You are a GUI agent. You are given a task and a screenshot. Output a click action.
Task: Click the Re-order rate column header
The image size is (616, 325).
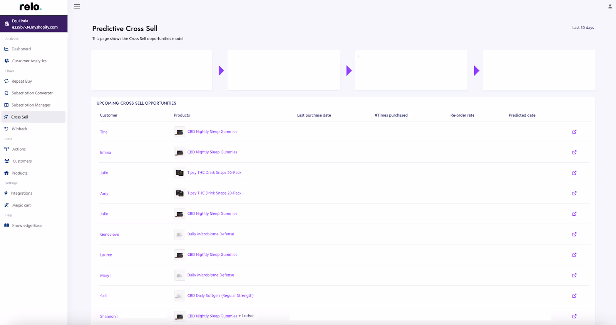[x=462, y=115]
